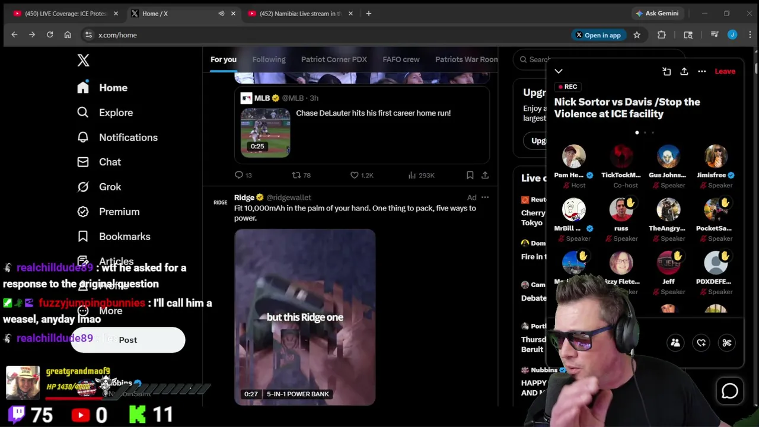Open more options on Ridge ad

485,197
